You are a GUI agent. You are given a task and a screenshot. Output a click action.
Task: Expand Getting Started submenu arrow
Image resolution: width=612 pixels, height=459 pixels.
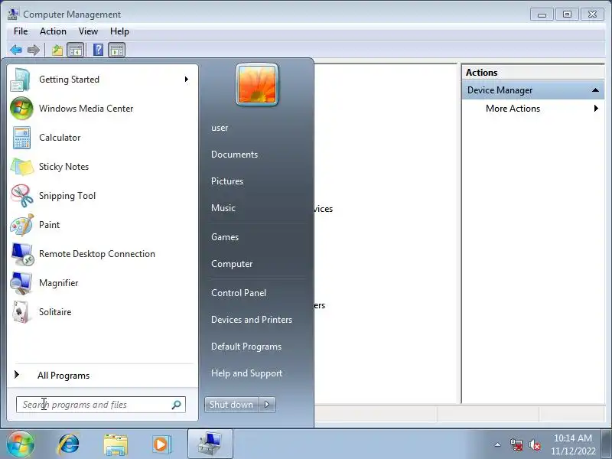tap(187, 80)
